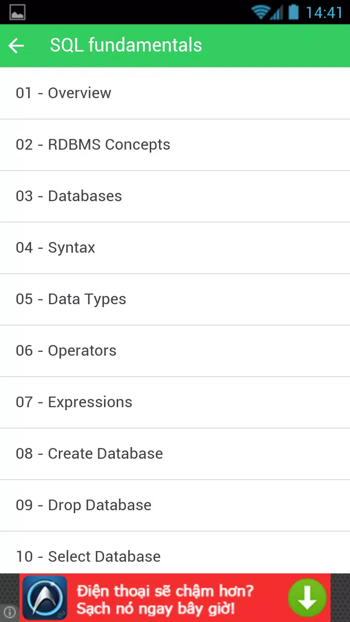This screenshot has height=622, width=350.
Task: Open the 04 - Syntax chapter
Action: coord(175,248)
